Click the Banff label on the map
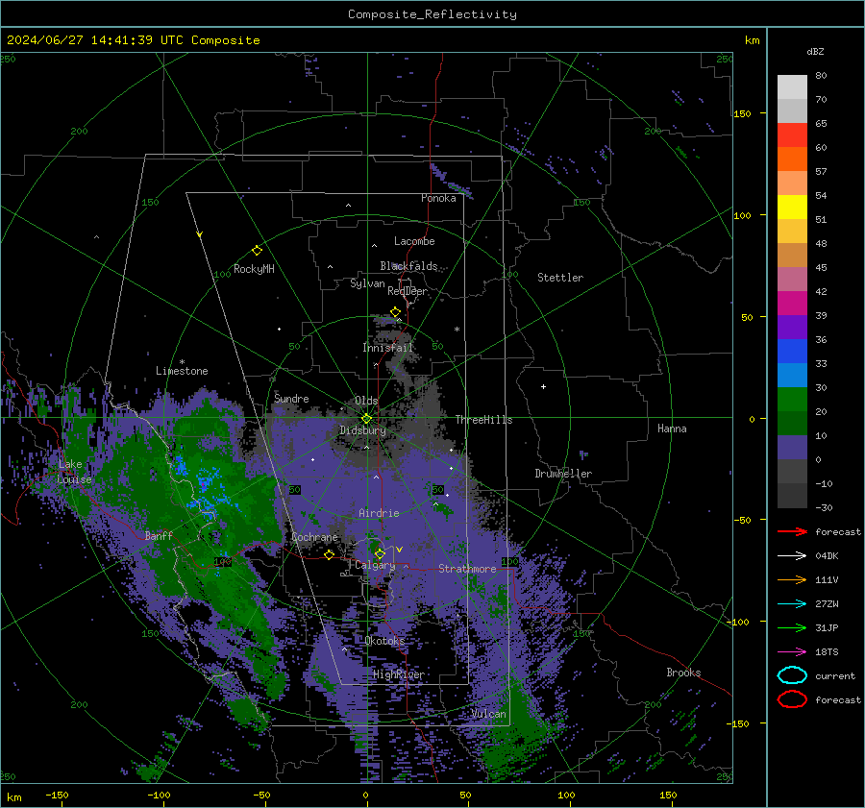This screenshot has height=808, width=865. pyautogui.click(x=159, y=535)
